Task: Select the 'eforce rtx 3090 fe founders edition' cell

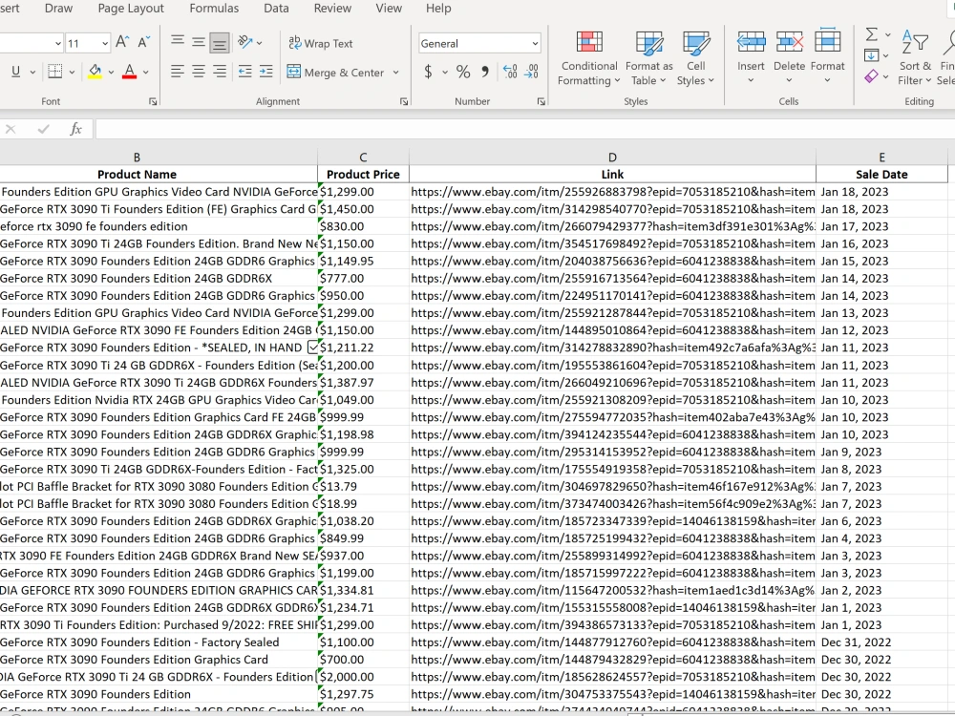Action: pos(159,226)
